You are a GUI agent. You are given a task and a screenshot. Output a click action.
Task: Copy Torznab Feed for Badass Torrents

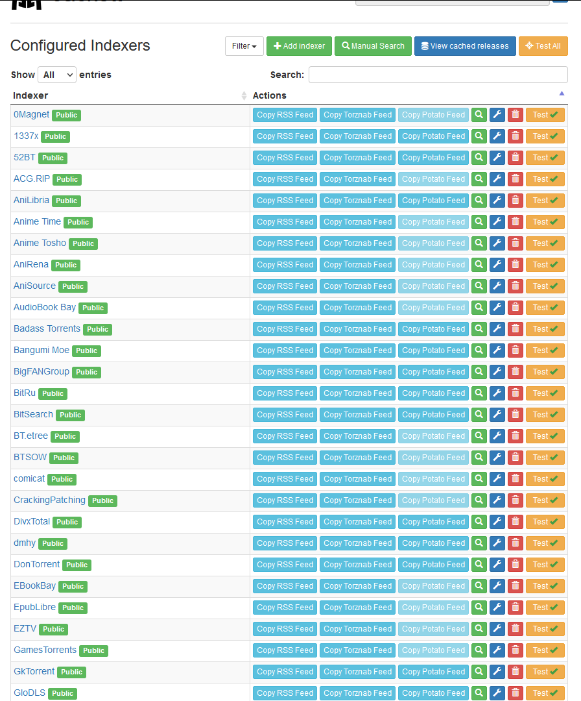tap(358, 329)
